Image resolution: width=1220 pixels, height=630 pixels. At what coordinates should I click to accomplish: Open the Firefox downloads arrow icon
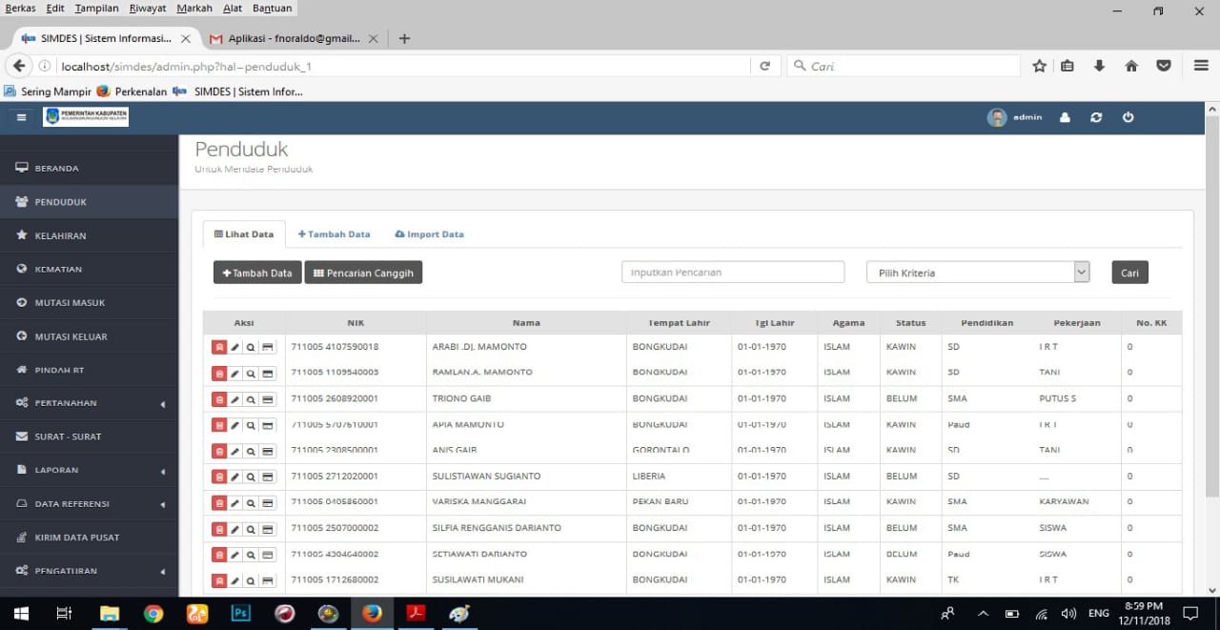[1099, 66]
